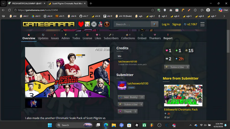Open browser settings and more menu
The image size is (230, 129).
click(214, 10)
